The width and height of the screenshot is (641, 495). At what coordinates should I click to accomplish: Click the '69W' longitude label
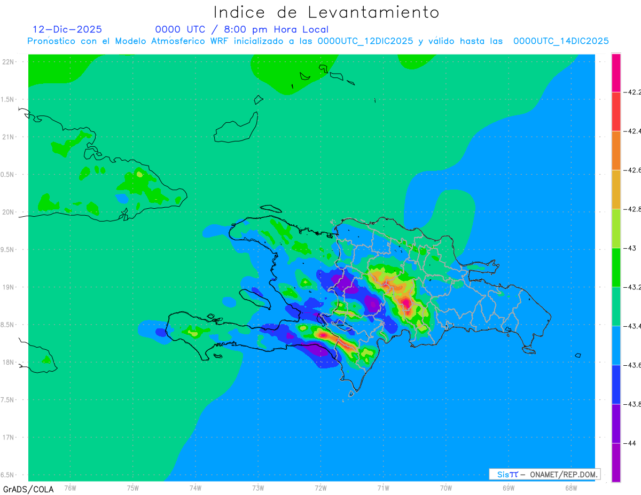pyautogui.click(x=509, y=488)
